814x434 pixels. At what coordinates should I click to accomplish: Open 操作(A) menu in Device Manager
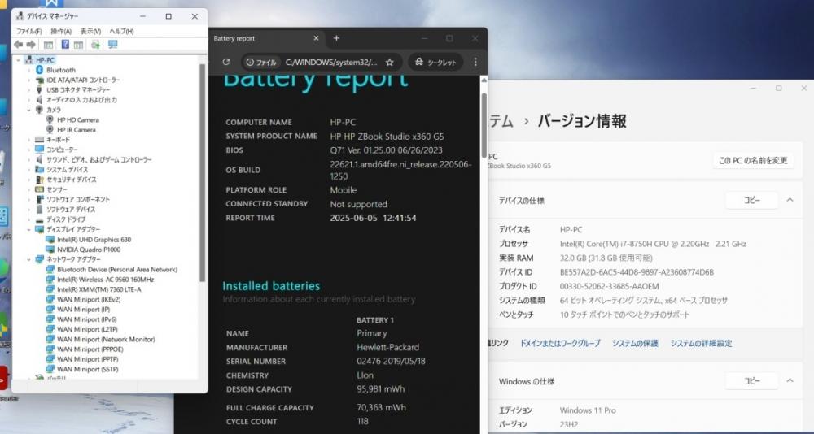61,31
